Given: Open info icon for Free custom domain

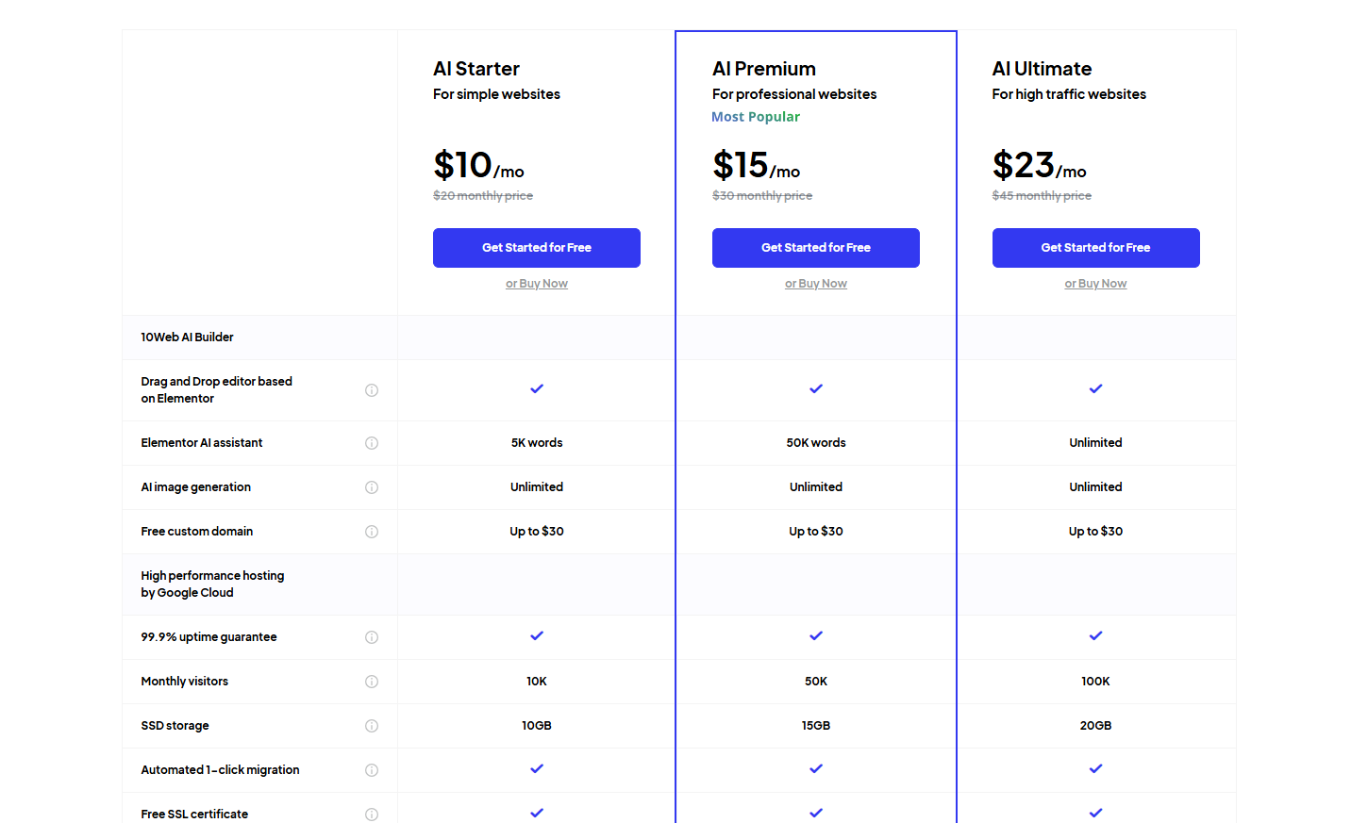Looking at the screenshot, I should pos(372,532).
